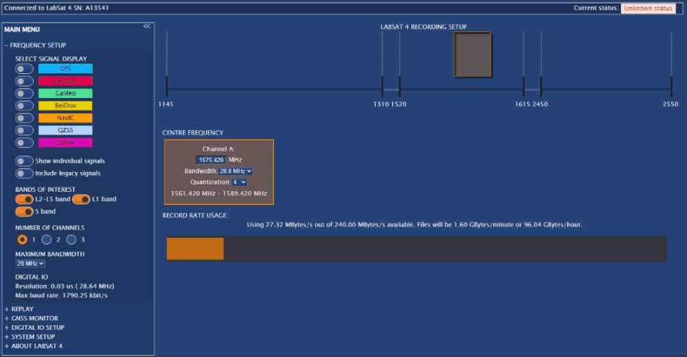Open Channel A Quantization dropdown
This screenshot has height=357, width=687.
[240, 182]
